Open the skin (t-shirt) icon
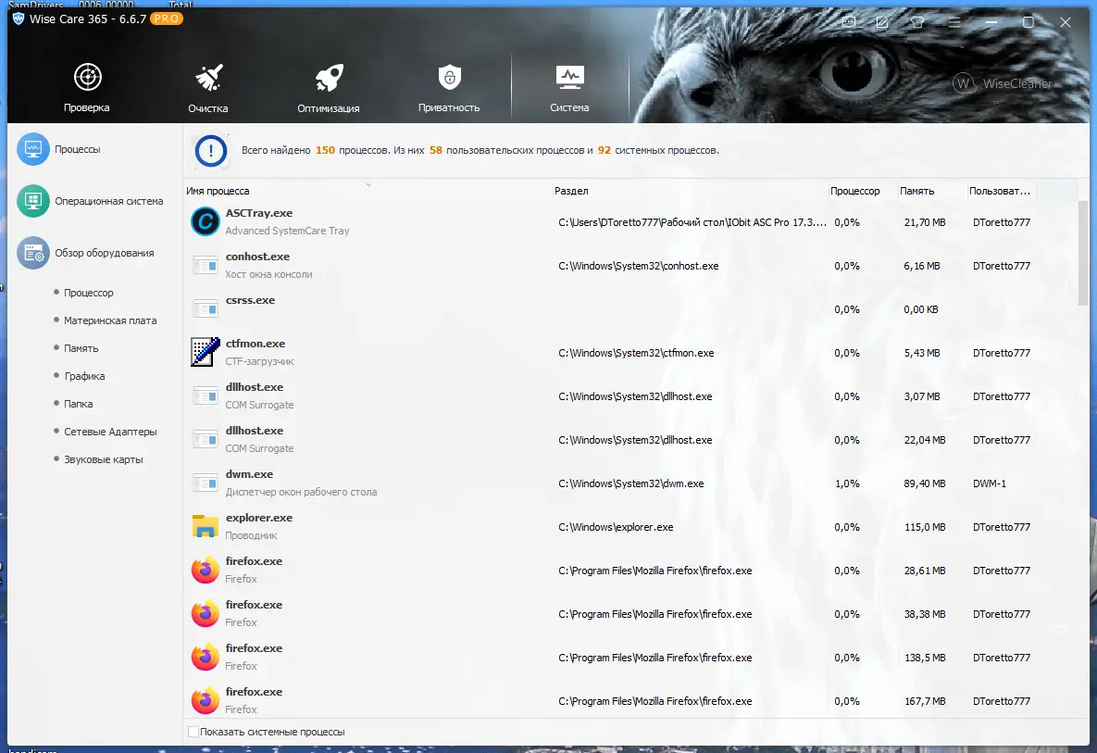Image resolution: width=1097 pixels, height=753 pixels. click(x=917, y=22)
